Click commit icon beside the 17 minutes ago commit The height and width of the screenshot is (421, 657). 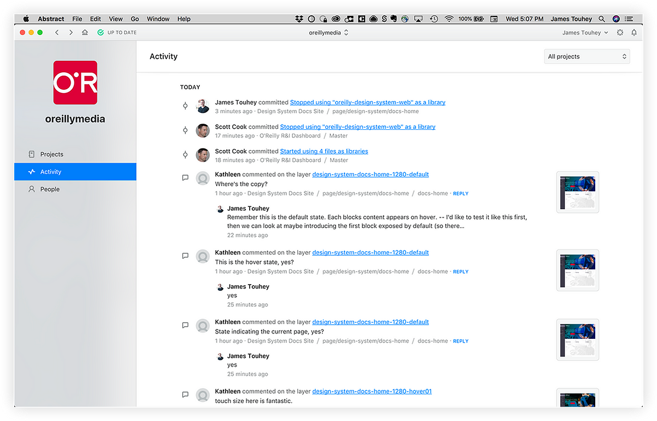pyautogui.click(x=185, y=131)
